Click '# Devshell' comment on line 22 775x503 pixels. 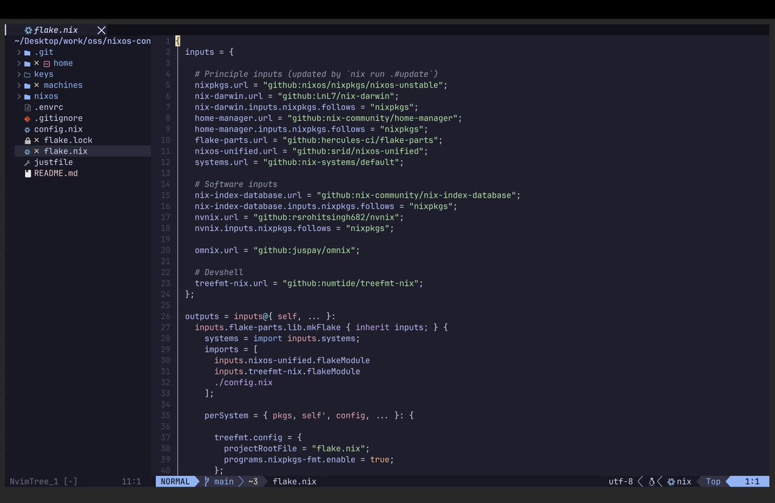point(219,272)
